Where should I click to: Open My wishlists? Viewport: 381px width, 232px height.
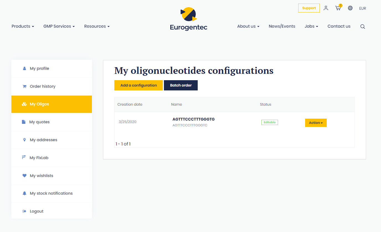click(52, 176)
